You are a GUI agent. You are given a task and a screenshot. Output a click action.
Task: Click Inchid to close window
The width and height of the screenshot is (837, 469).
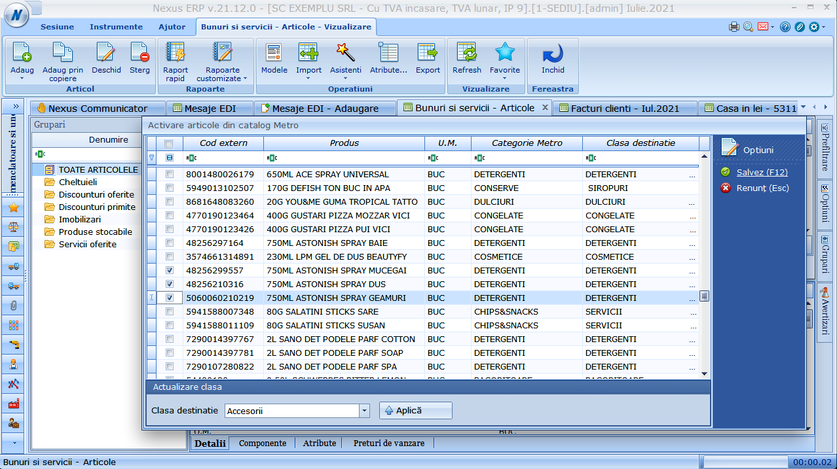553,52
